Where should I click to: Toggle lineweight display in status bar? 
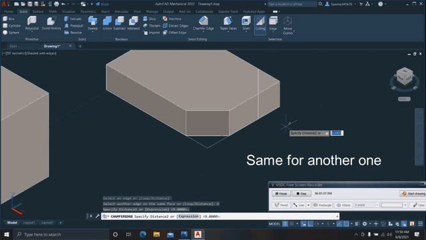(357, 224)
